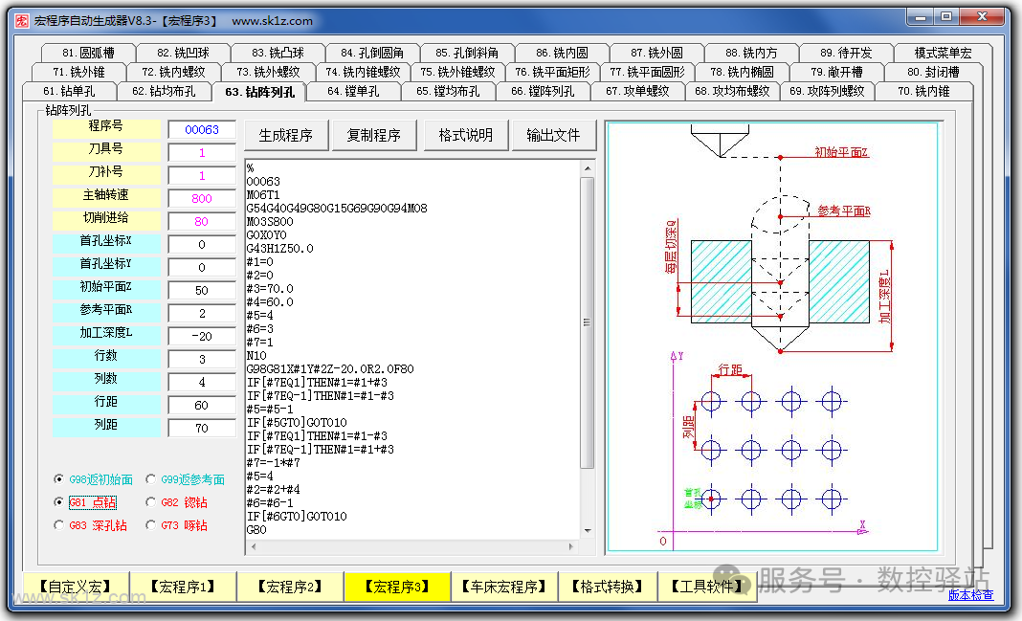Edit the 主轴转速 field showing 800
1022x621 pixels.
click(x=202, y=199)
